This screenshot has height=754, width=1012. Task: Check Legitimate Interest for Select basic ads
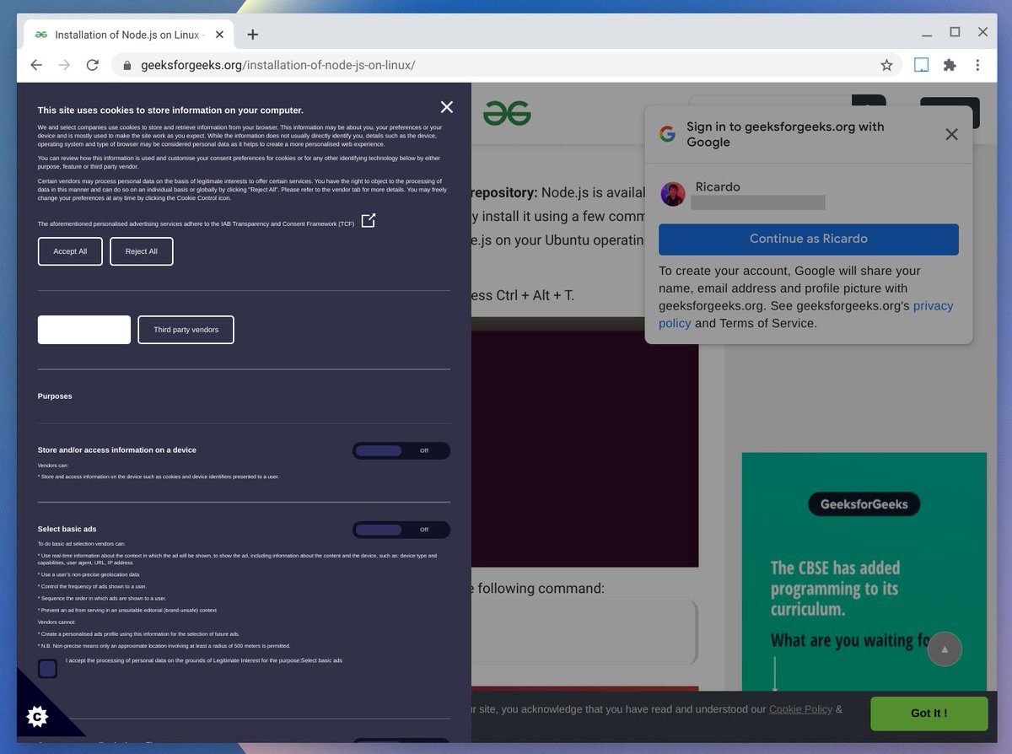48,669
